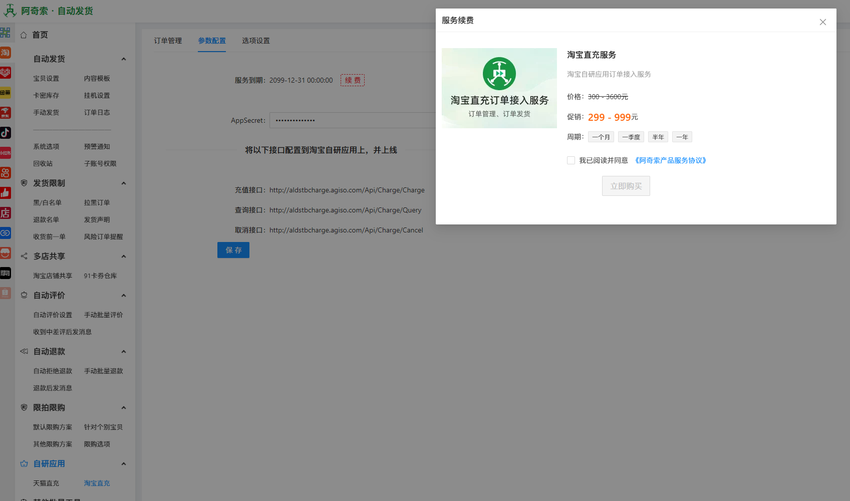
Task: Click the icon beside 自动退款
Action: coord(24,351)
